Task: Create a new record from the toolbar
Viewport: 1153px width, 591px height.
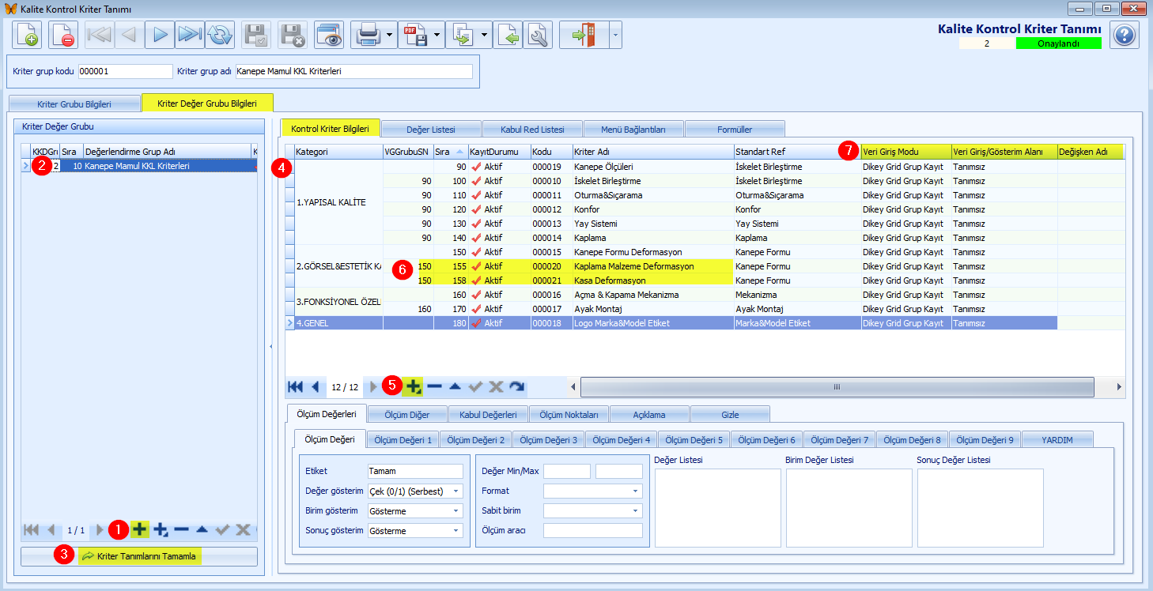Action: pos(27,35)
